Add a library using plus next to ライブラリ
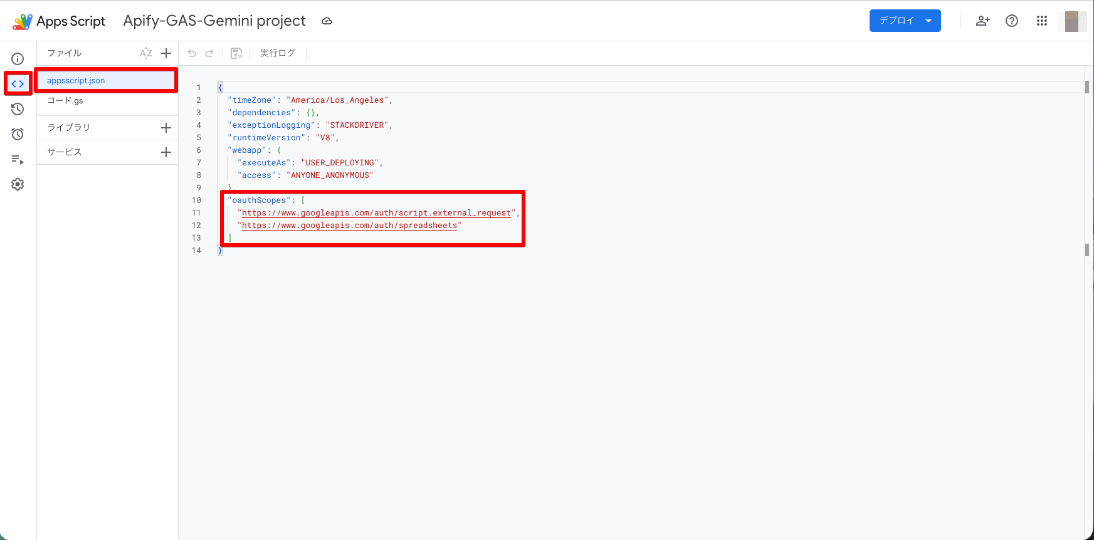This screenshot has height=540, width=1094. point(166,128)
